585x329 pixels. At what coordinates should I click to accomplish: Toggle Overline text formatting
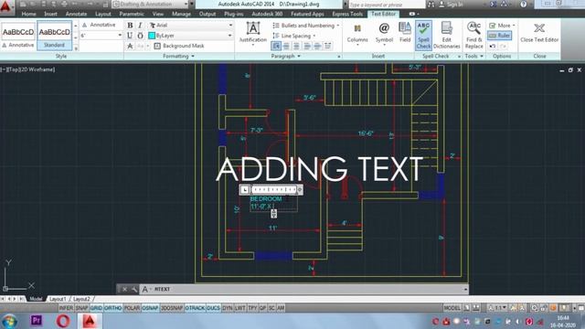pos(140,36)
